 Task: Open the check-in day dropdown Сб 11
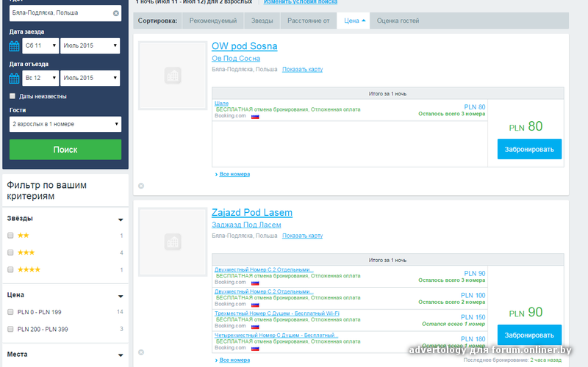pos(40,46)
